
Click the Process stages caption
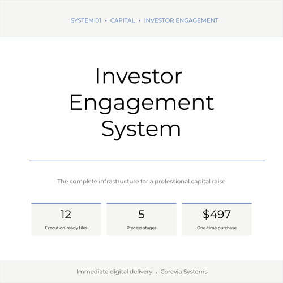[141, 228]
